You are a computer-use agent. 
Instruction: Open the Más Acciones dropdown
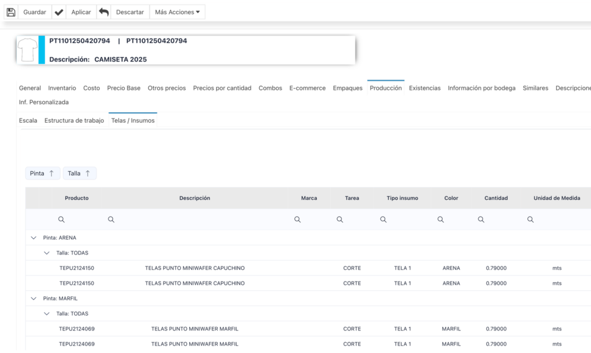pos(177,12)
